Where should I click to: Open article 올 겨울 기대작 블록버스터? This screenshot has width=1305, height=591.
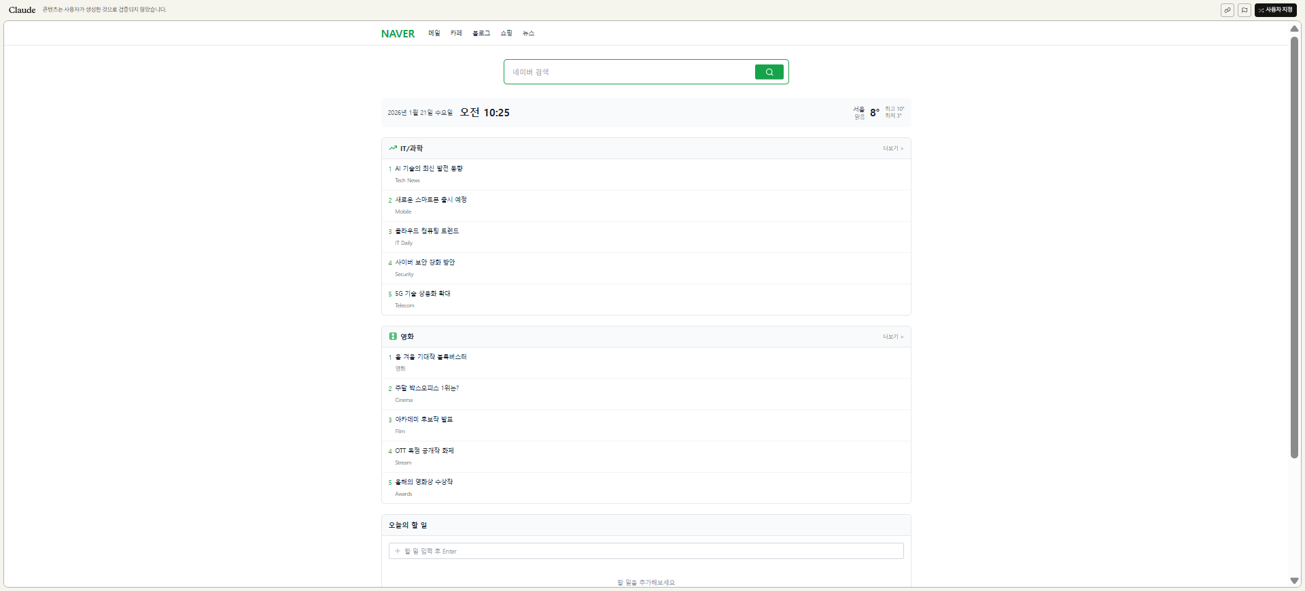tap(431, 357)
